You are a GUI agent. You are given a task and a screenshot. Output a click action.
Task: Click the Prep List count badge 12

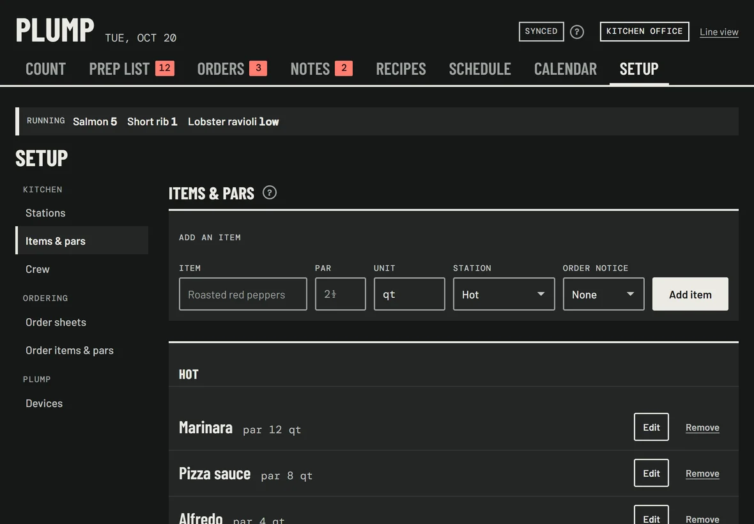(x=164, y=68)
